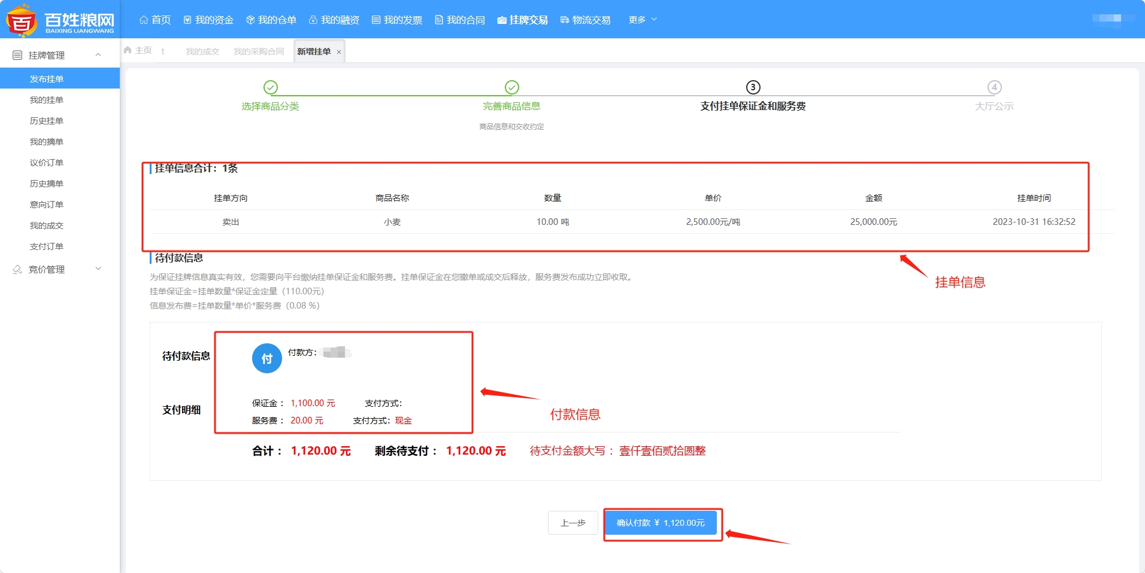Select step 1 选择商品分类 checkmark

click(271, 87)
